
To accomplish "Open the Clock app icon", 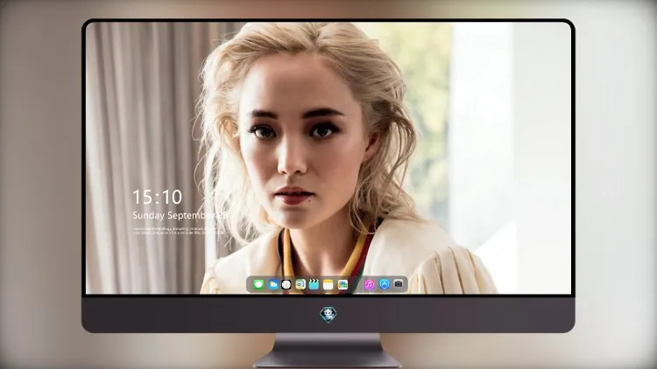I will tap(286, 284).
